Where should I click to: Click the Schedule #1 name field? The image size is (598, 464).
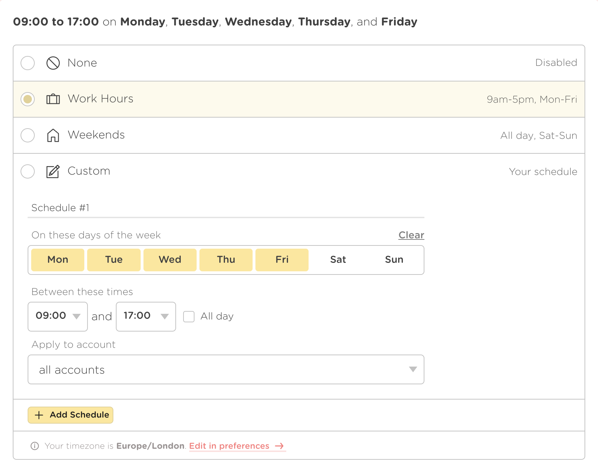pos(226,208)
